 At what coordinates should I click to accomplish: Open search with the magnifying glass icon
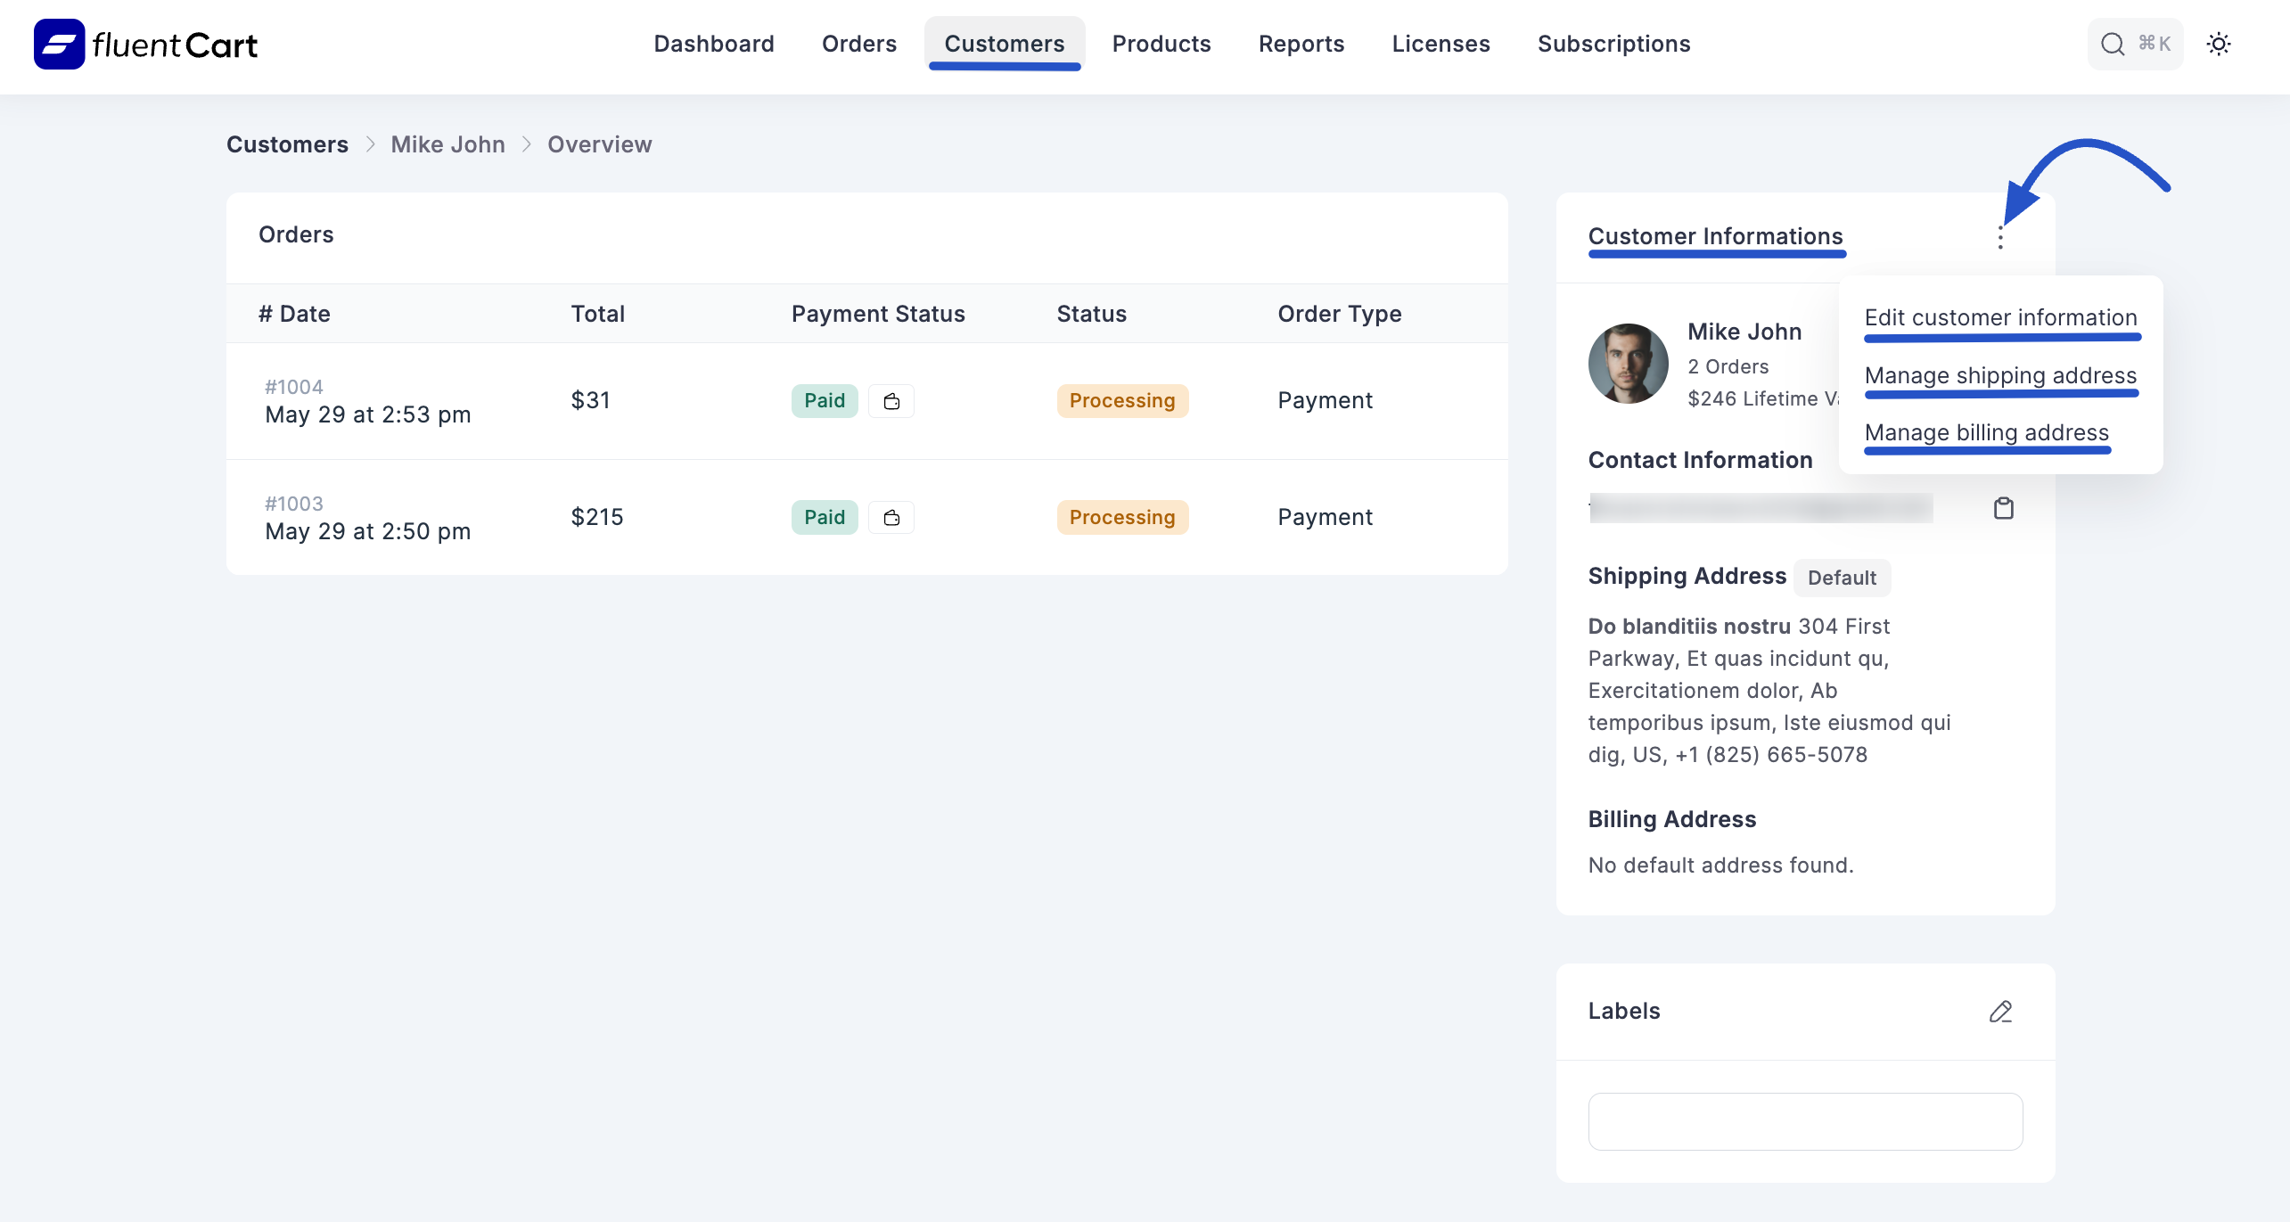click(2114, 44)
